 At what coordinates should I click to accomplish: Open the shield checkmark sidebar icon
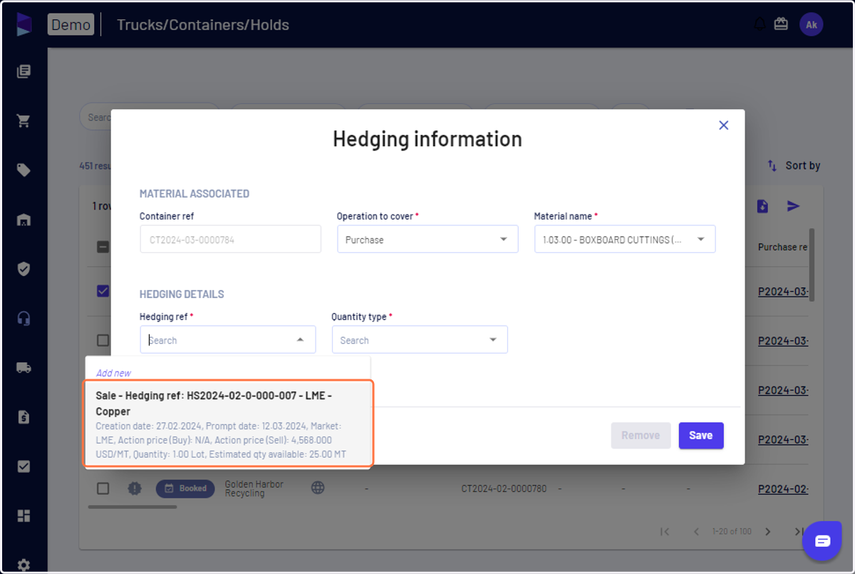(24, 269)
